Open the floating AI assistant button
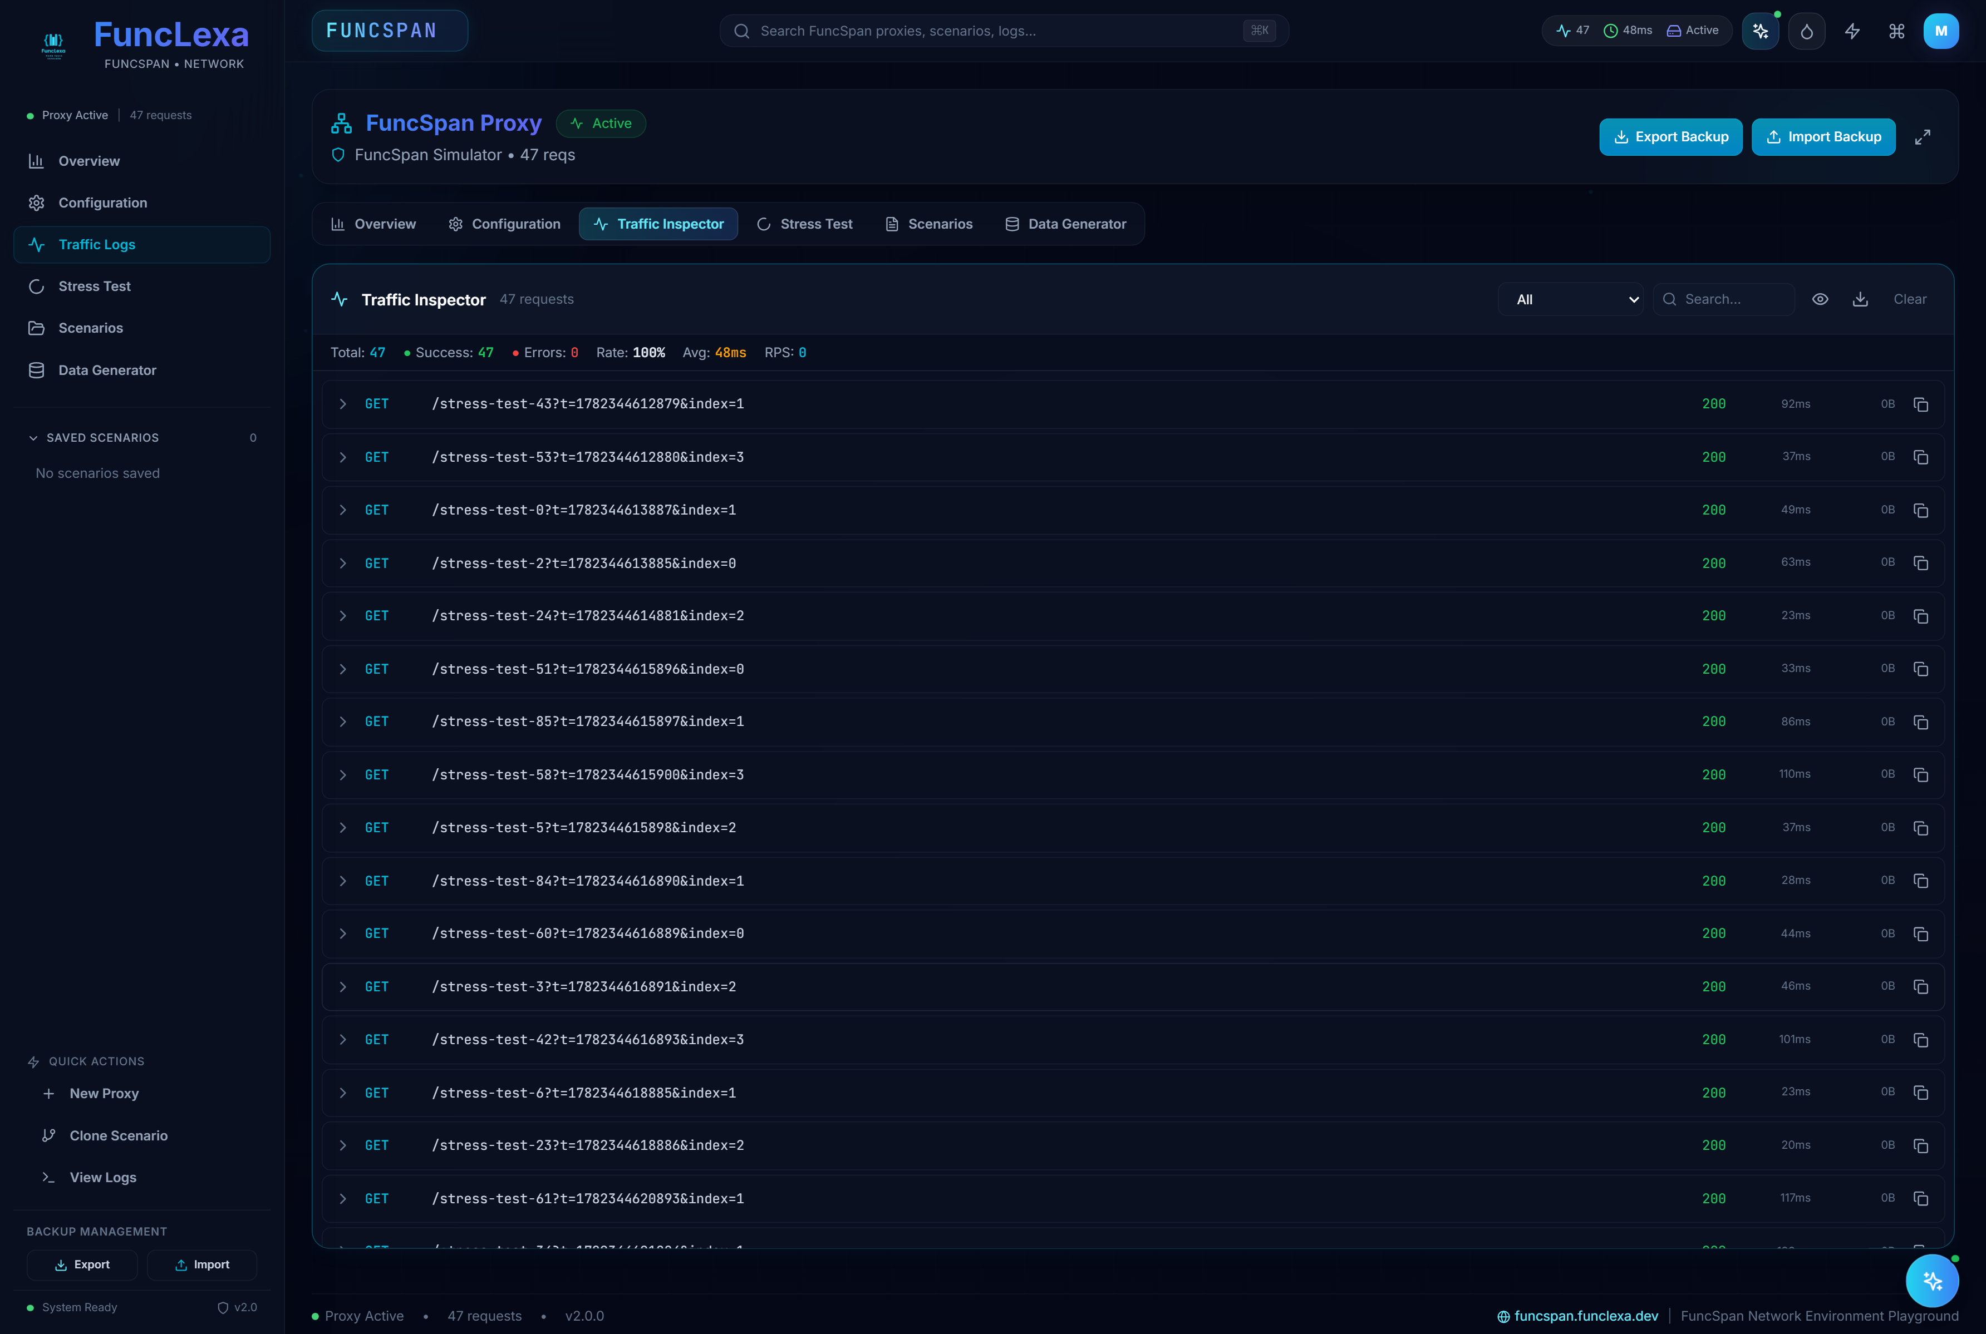Screen dimensions: 1986x1334 (x=1931, y=1281)
